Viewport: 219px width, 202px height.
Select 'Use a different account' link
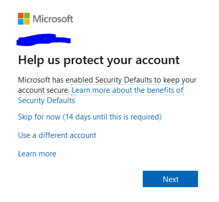click(57, 135)
